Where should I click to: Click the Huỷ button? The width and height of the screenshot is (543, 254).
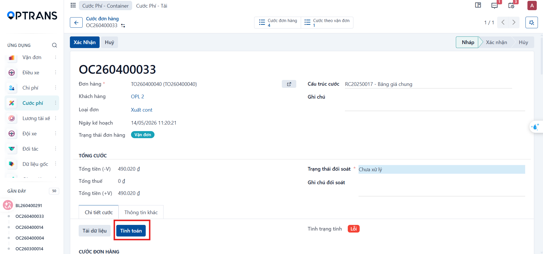pyautogui.click(x=110, y=42)
